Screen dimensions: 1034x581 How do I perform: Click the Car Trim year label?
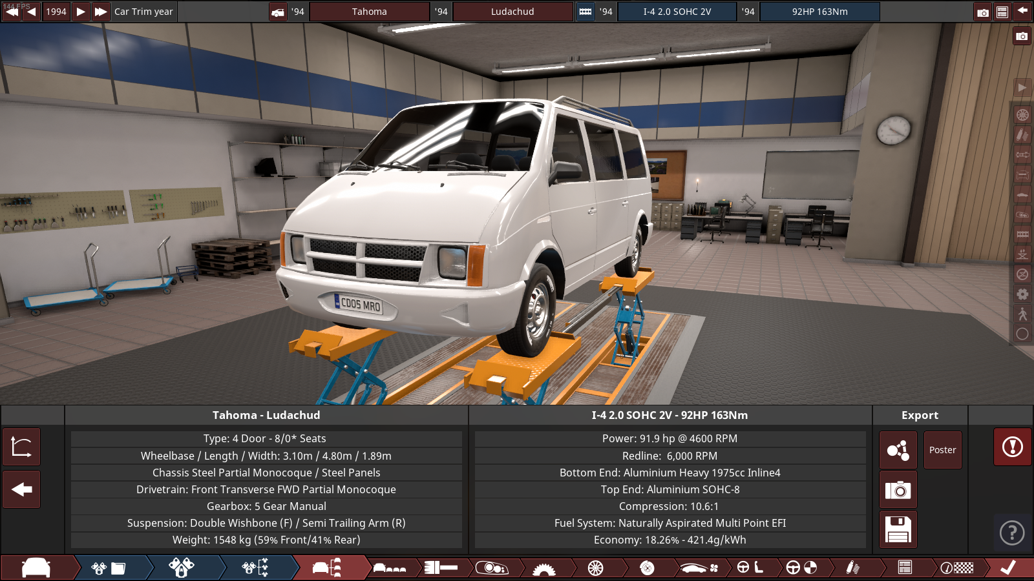143,12
